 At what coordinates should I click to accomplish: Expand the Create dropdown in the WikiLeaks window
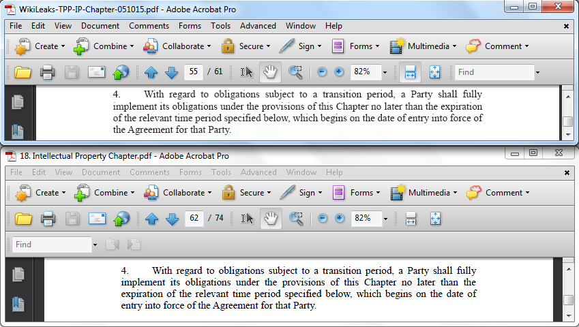pyautogui.click(x=63, y=46)
